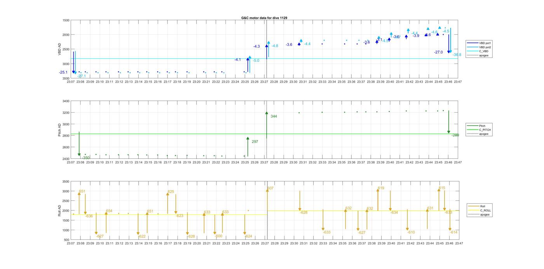Click the title 'G&C motor data for dive 1129'
544x269 pixels.
[x=264, y=18]
